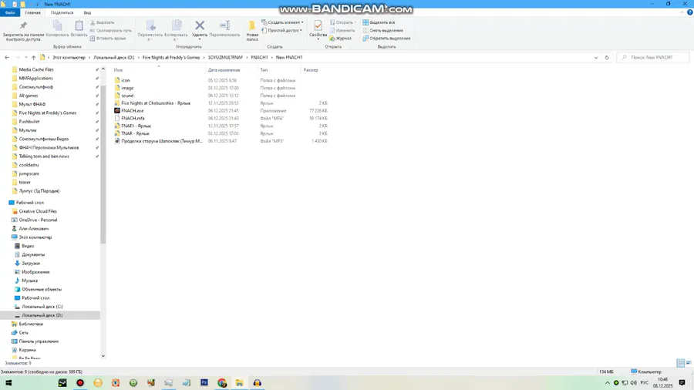
Task: Open the Share (Поделиться) ribbon tab
Action: (x=62, y=12)
